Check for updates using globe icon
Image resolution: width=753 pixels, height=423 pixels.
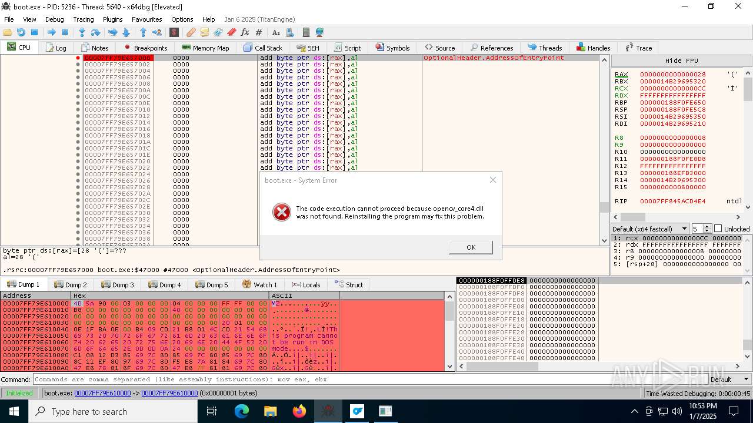point(319,32)
